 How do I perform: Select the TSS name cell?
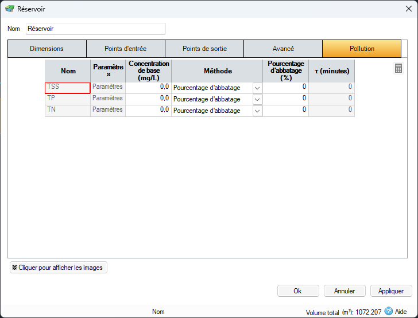click(x=68, y=88)
